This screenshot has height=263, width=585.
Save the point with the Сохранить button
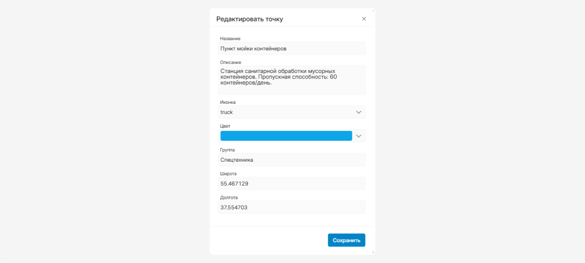pyautogui.click(x=347, y=240)
